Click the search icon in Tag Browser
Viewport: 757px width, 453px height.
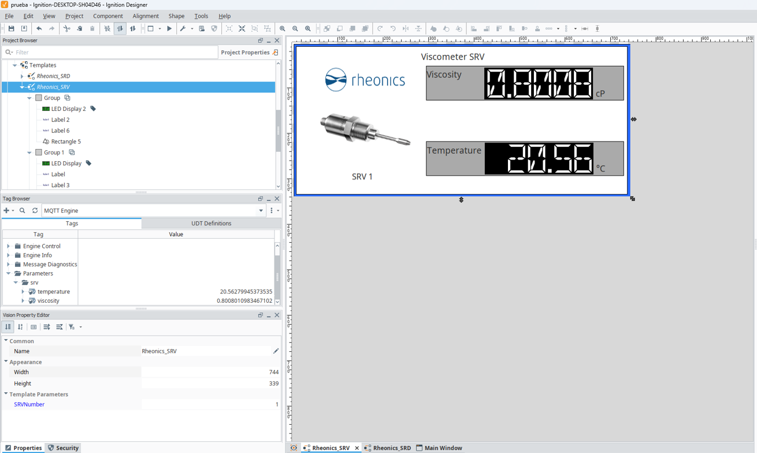[23, 211]
